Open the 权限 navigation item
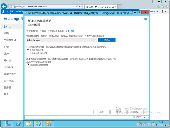Image resolution: width=170 pixels, height=128 pixels. click(6, 33)
